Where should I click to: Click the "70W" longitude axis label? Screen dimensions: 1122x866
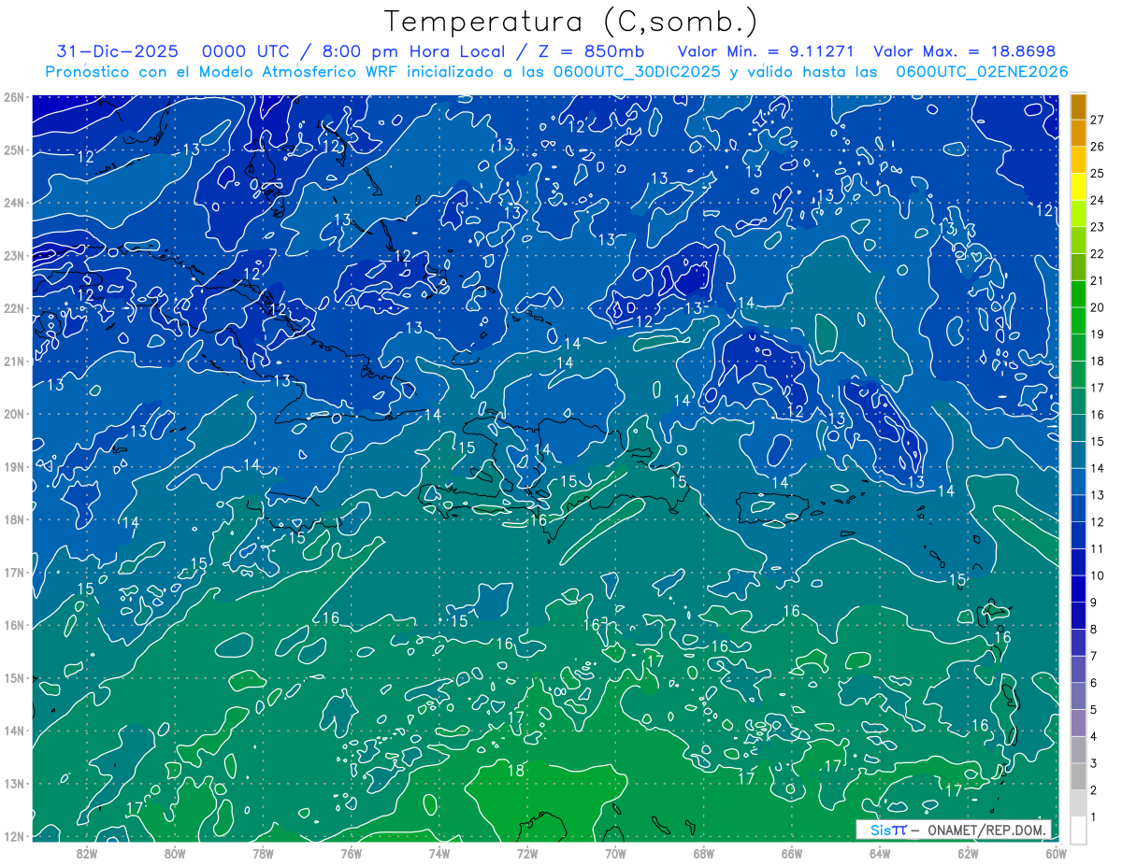point(615,853)
